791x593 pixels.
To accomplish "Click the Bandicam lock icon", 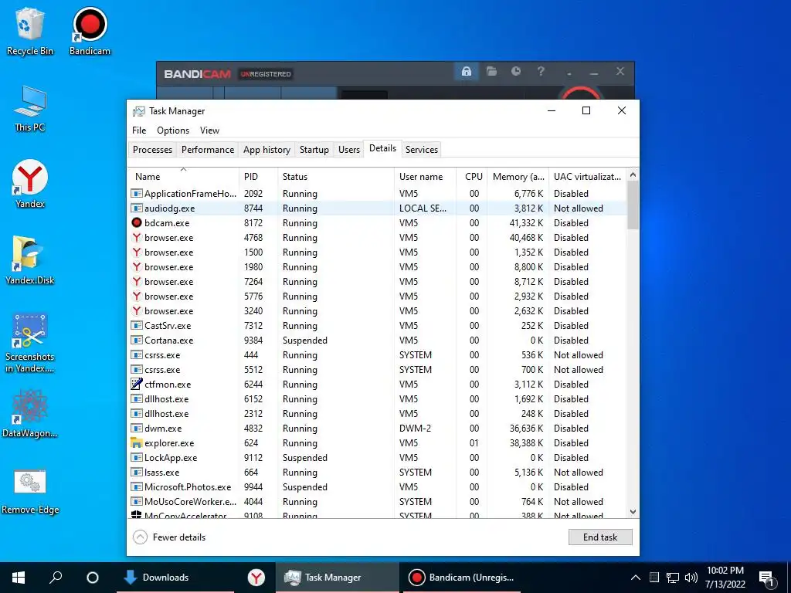I will pos(467,72).
